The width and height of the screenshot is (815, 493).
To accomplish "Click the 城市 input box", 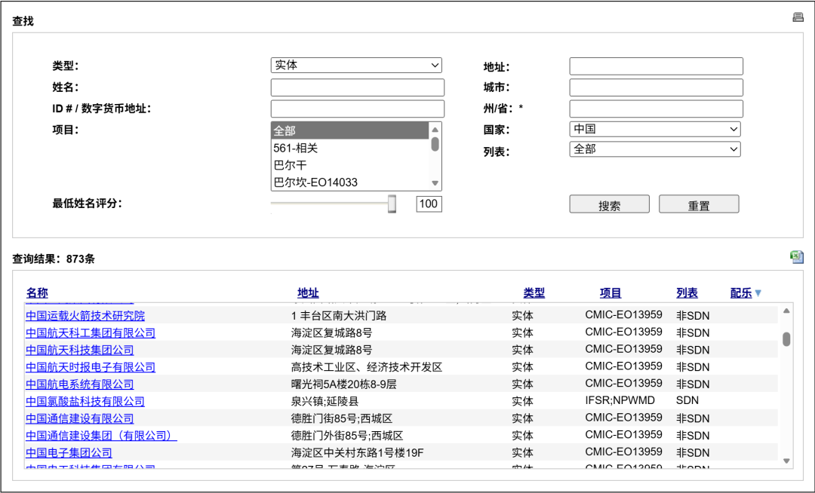I will click(x=656, y=87).
